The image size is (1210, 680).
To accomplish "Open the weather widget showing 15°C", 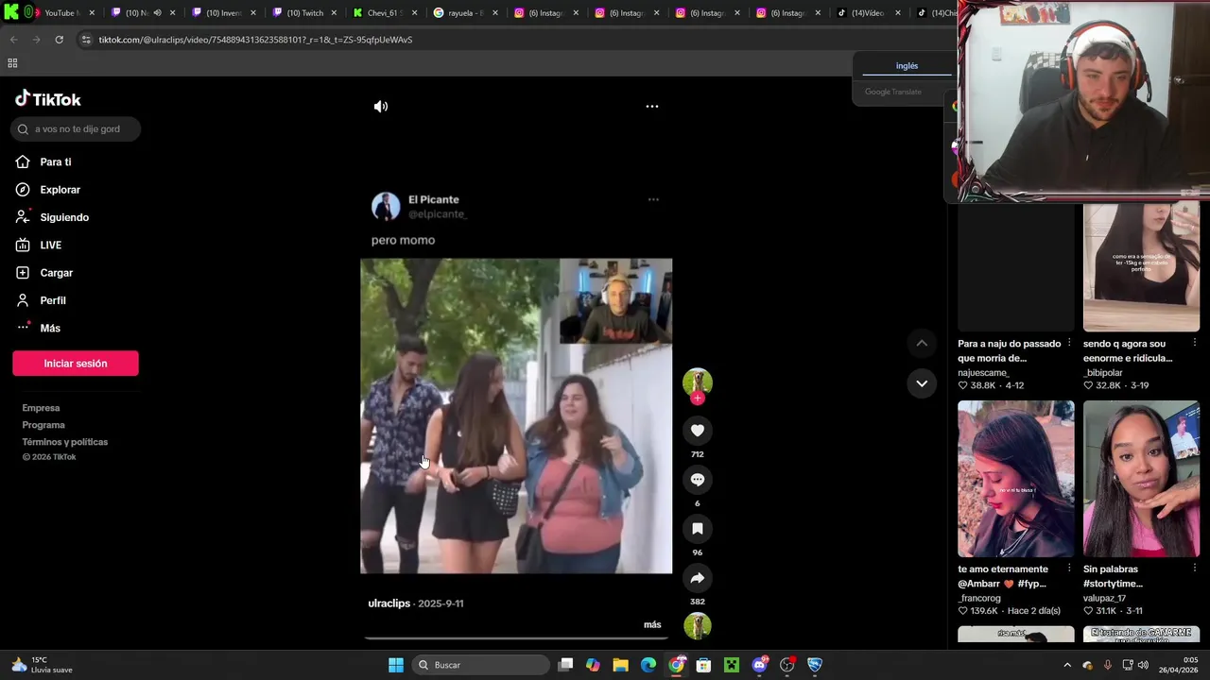I will click(x=42, y=665).
